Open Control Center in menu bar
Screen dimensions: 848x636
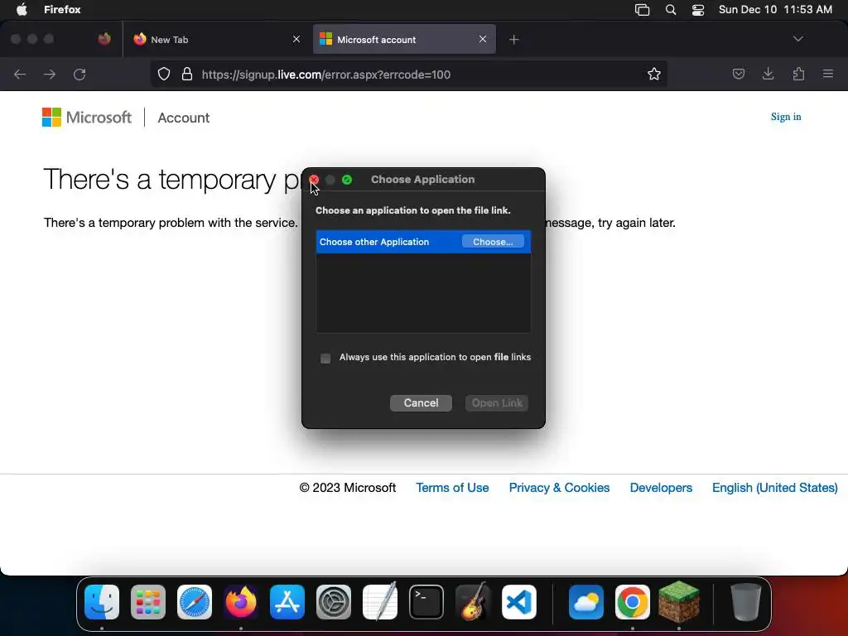698,10
